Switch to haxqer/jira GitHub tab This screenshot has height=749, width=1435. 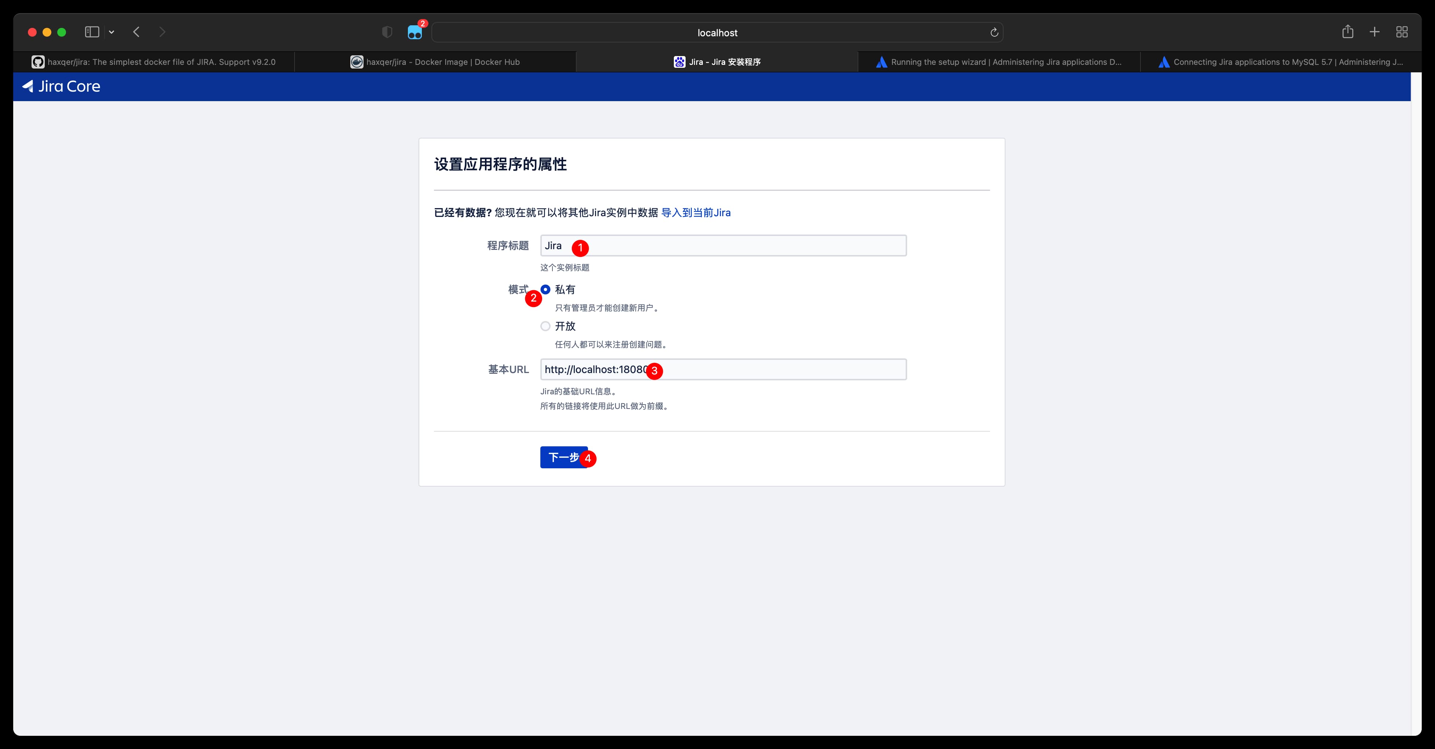tap(154, 62)
